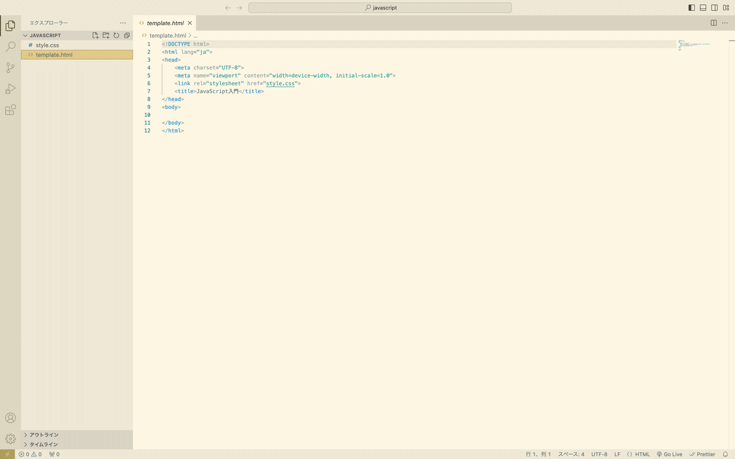Go back with the left arrow

point(228,8)
